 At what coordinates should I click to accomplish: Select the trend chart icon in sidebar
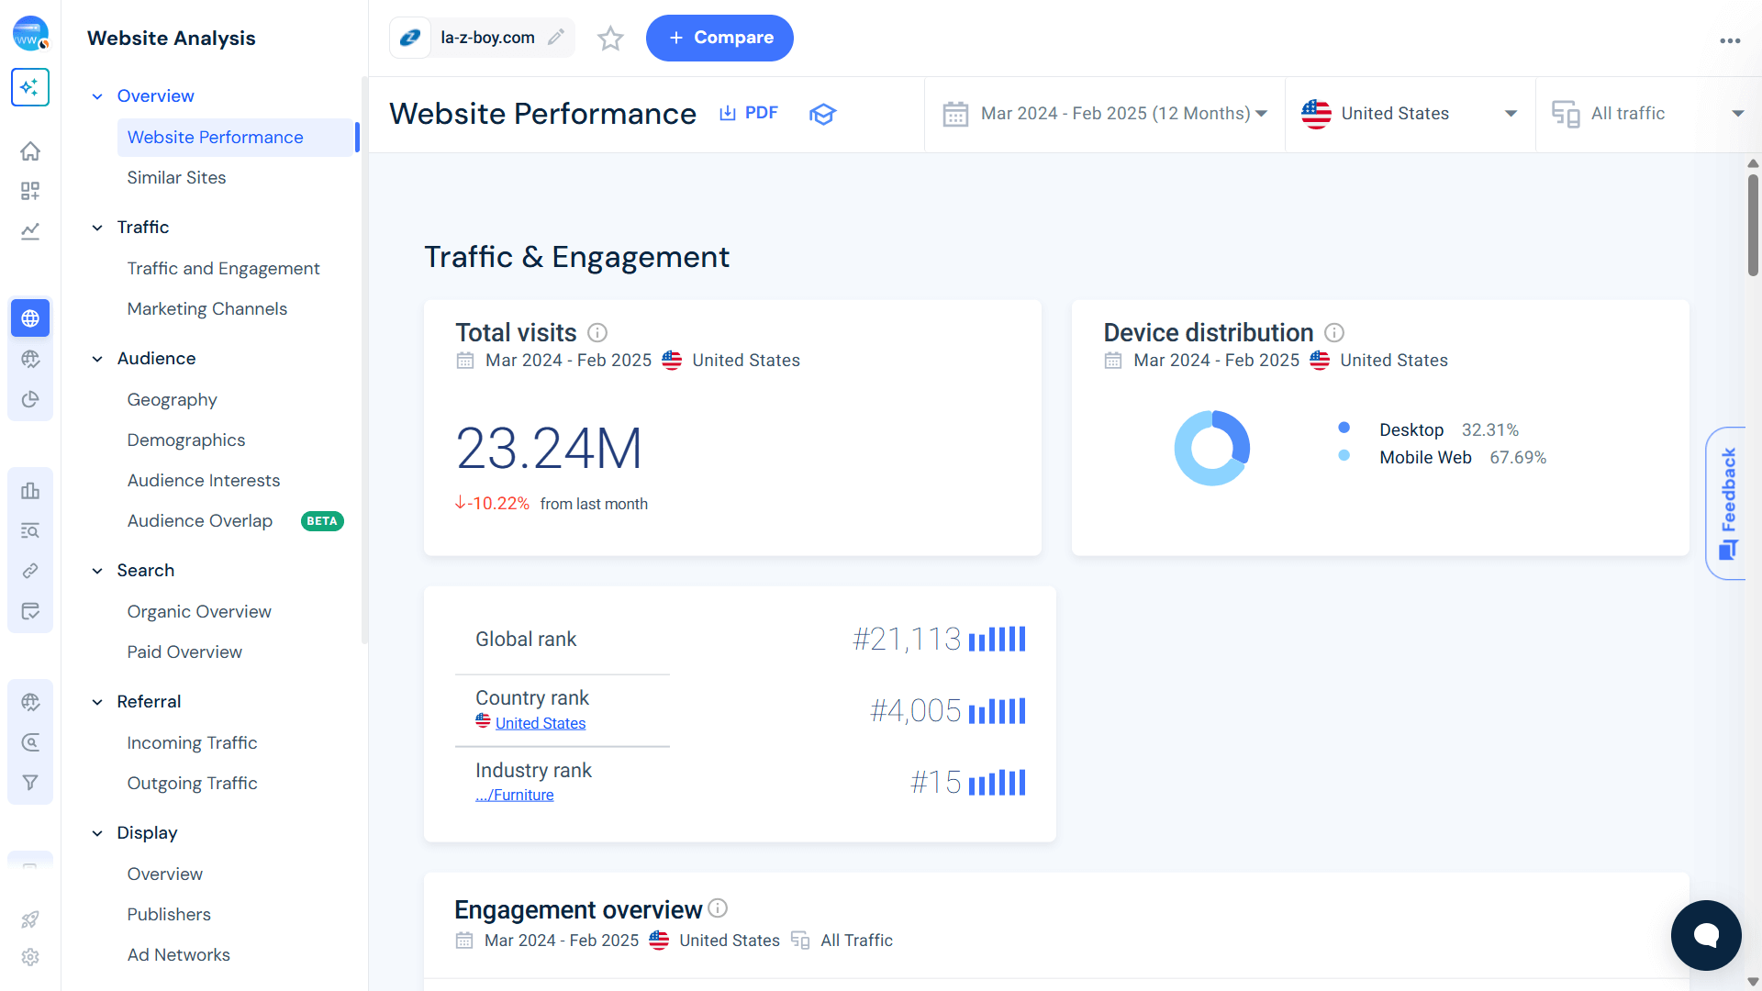coord(30,231)
